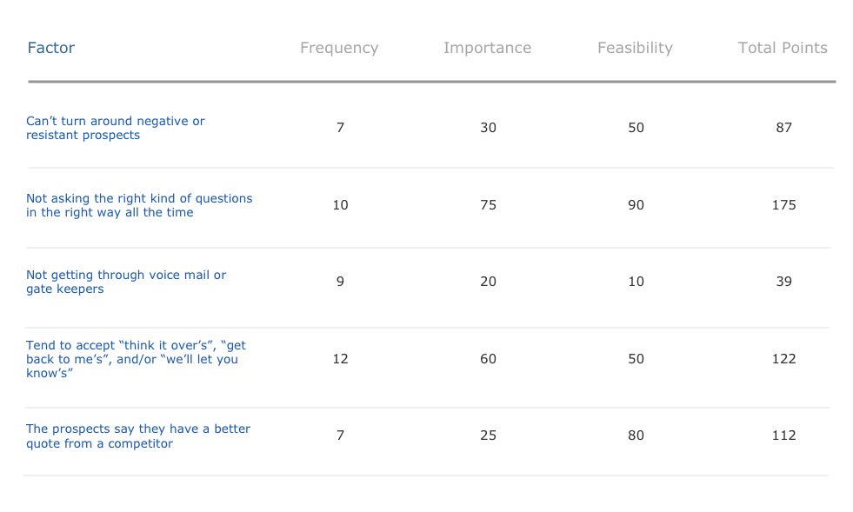
Task: Open "Not getting through voice mail" factor link
Action: coord(126,282)
